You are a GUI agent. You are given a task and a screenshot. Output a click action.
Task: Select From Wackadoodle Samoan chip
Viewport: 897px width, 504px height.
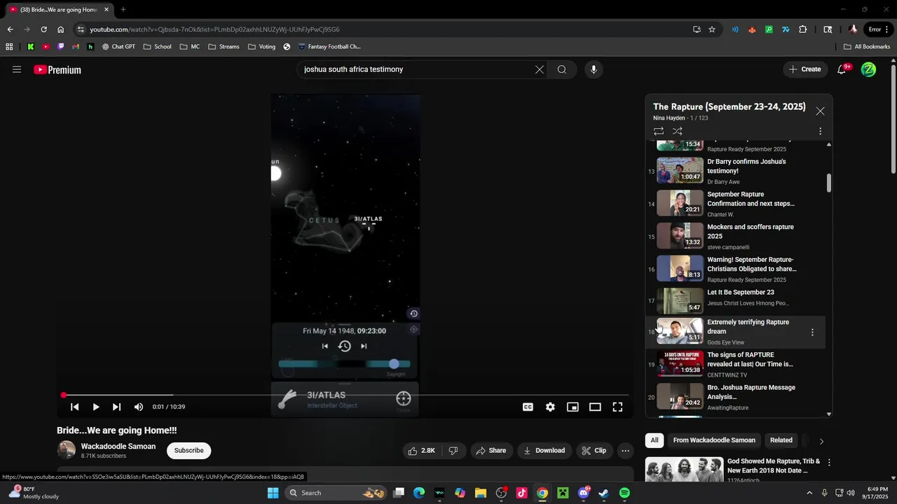[714, 440]
